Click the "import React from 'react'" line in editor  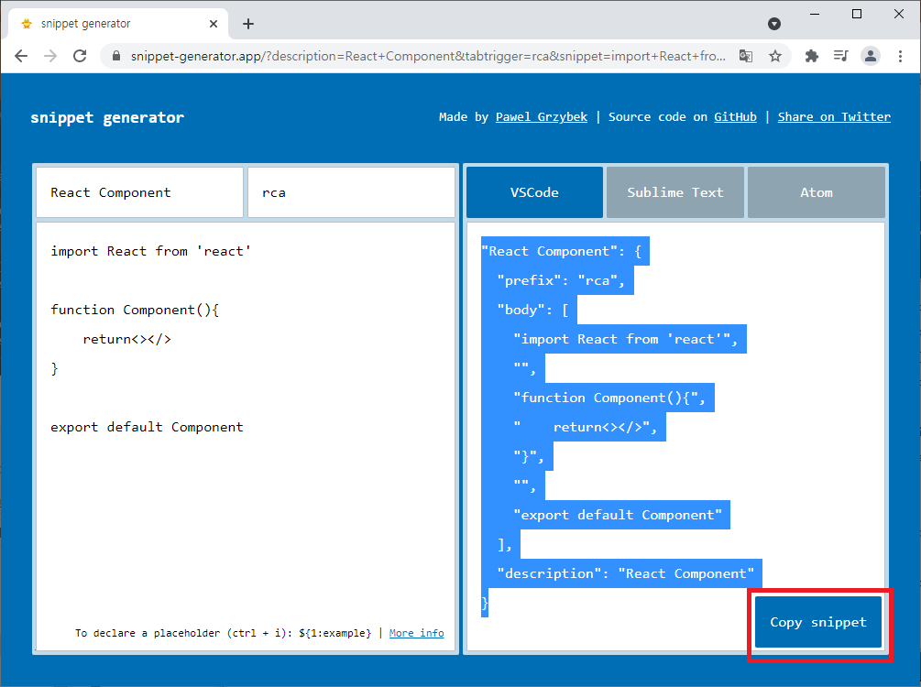click(x=151, y=251)
